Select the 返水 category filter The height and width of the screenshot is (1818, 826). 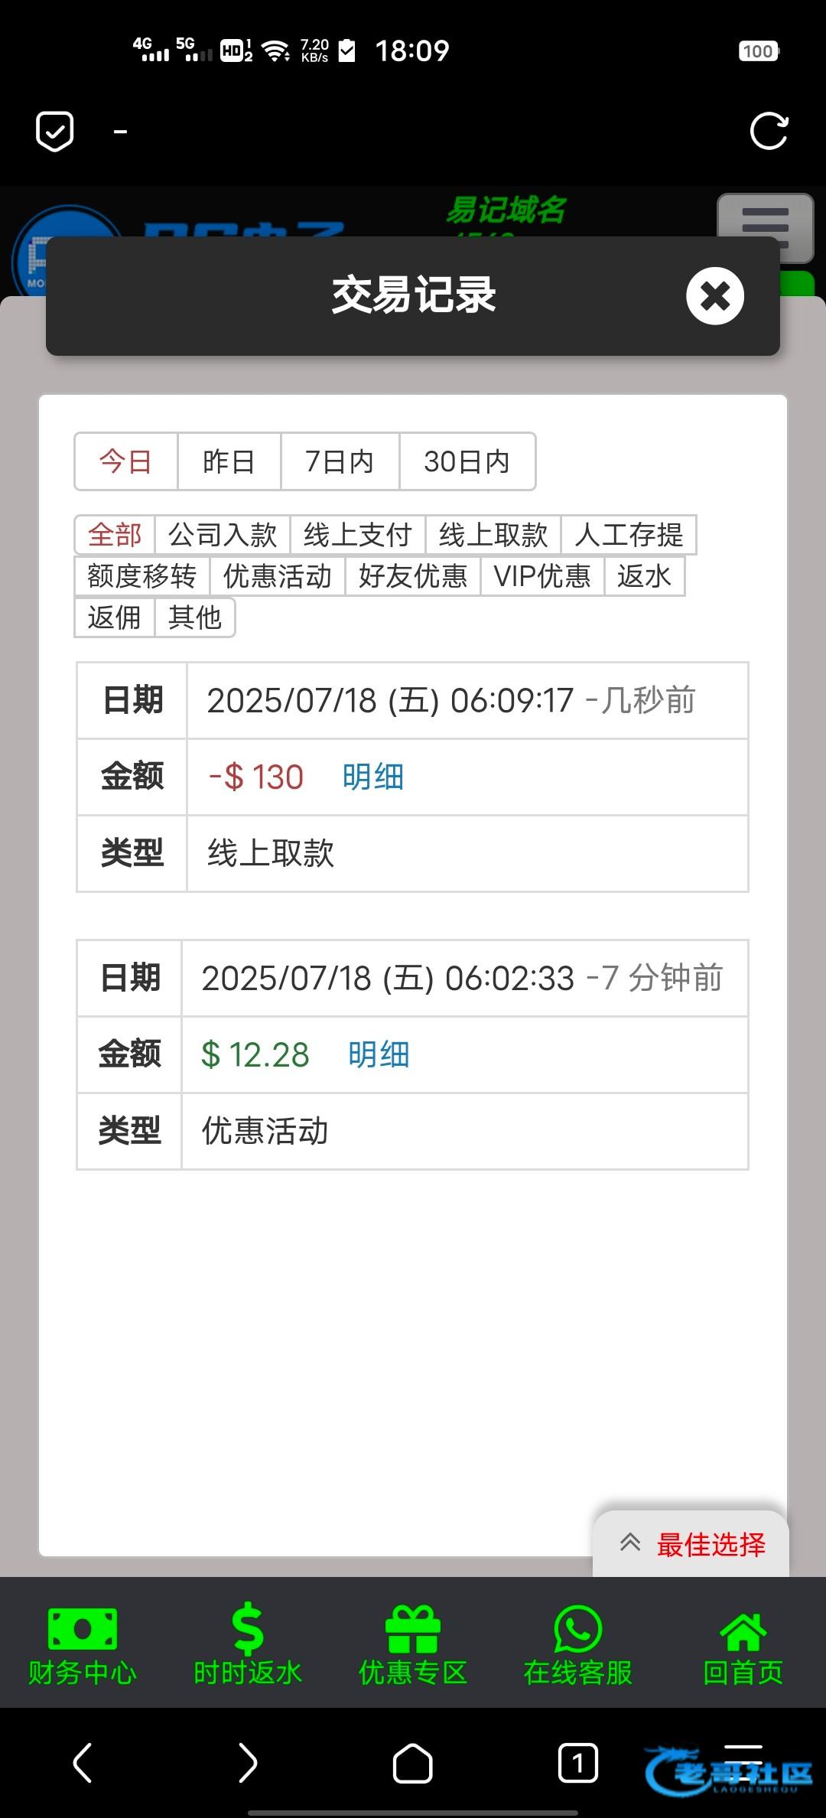(x=644, y=576)
